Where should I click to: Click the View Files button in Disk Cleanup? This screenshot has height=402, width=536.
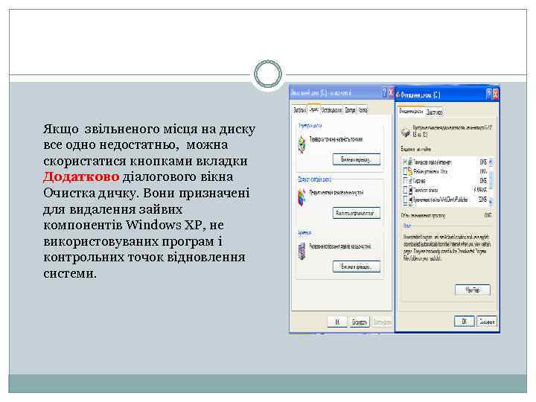473,290
